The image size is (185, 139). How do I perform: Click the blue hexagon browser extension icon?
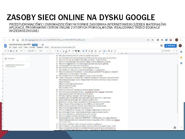[x=166, y=40]
